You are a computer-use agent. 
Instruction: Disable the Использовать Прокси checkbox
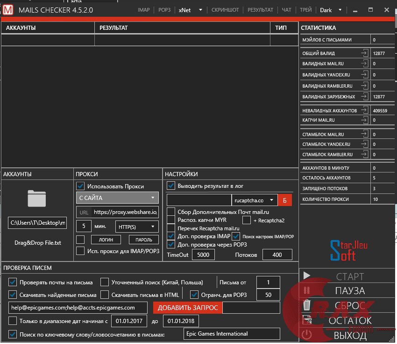coord(80,186)
